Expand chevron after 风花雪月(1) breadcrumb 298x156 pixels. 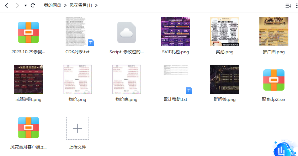click(x=97, y=6)
